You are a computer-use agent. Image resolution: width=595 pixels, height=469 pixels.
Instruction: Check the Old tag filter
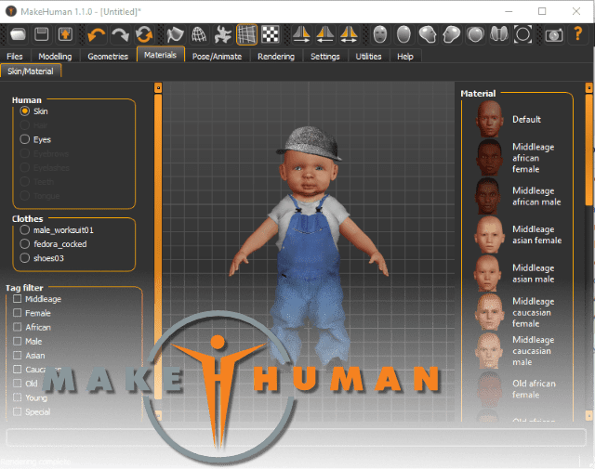17,384
